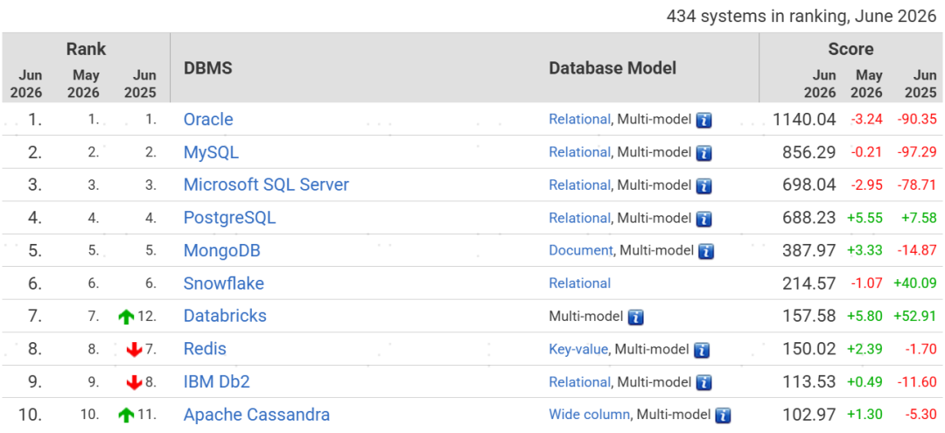Image resolution: width=945 pixels, height=433 pixels.
Task: Select Snowflake's score value 214.57
Action: 808,283
